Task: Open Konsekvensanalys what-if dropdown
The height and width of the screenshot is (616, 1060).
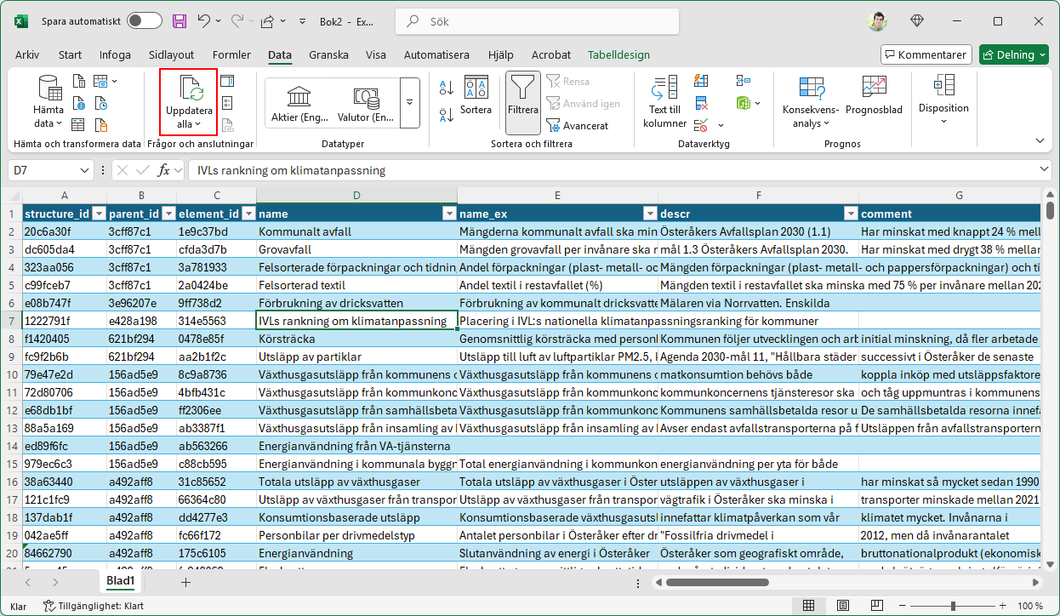Action: 810,103
